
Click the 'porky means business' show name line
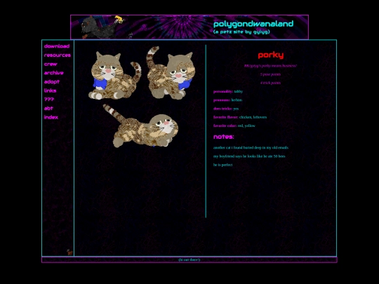point(270,66)
